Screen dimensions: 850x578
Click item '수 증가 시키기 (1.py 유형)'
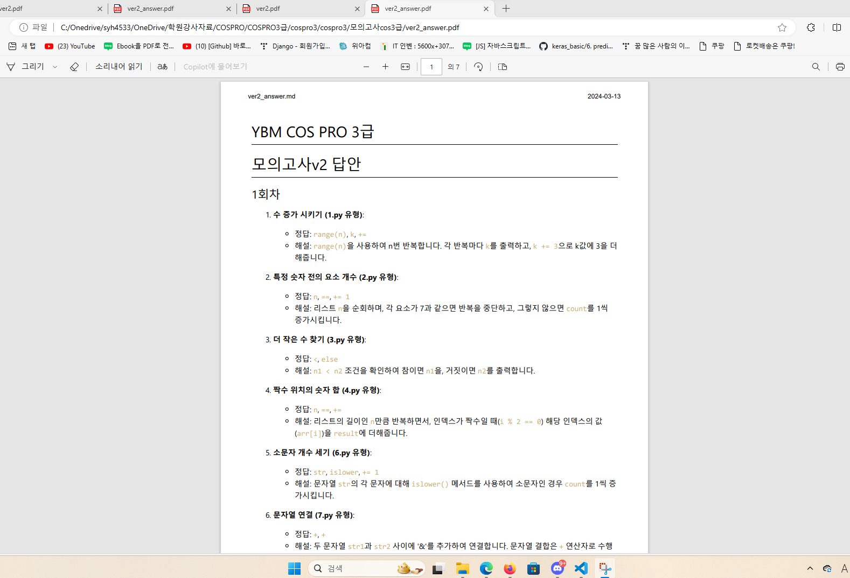click(318, 215)
